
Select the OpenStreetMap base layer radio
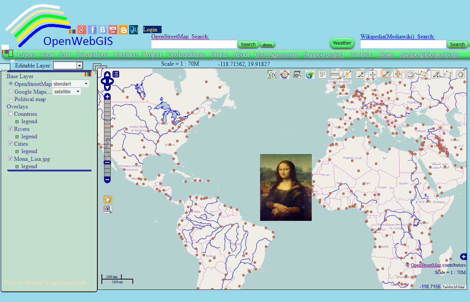click(x=11, y=84)
